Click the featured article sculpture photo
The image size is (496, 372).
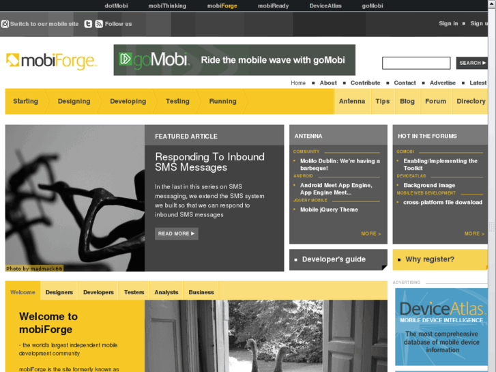[x=75, y=198]
